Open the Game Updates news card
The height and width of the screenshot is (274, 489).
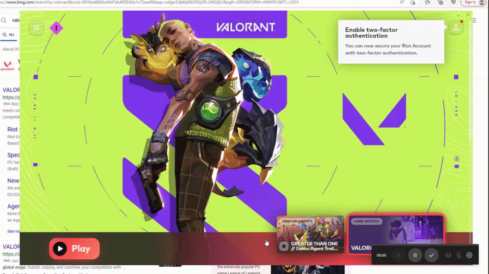tap(395, 234)
